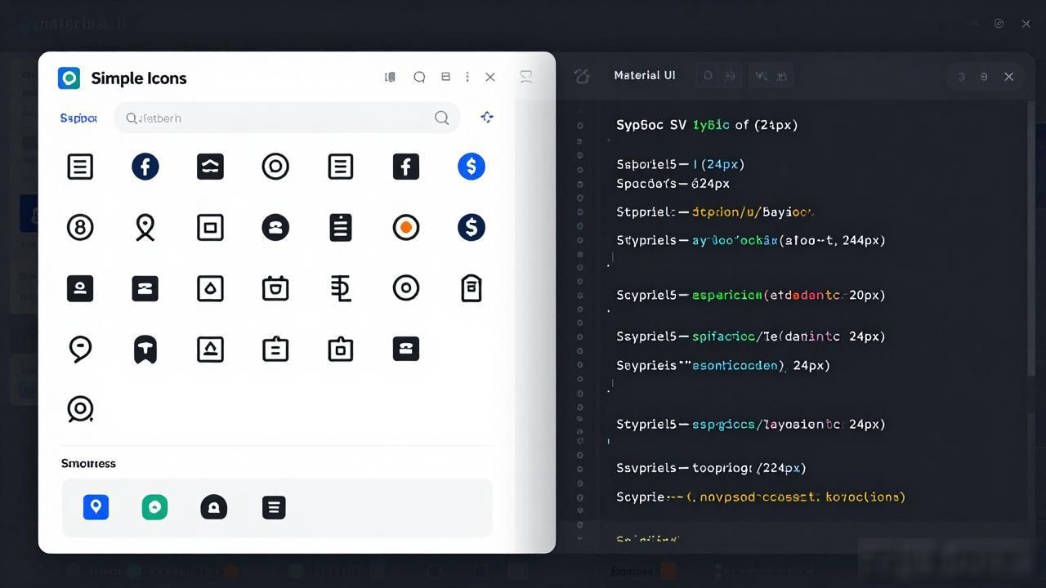
Task: Pick the outlined square triangle icon
Action: (x=210, y=350)
